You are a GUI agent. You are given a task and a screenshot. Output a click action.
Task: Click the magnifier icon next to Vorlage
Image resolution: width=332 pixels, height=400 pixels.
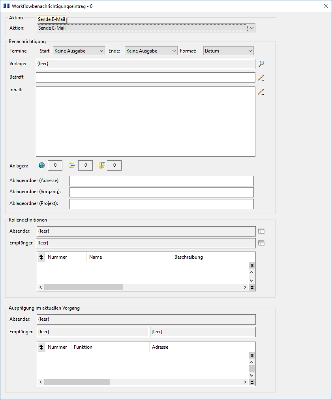(261, 64)
